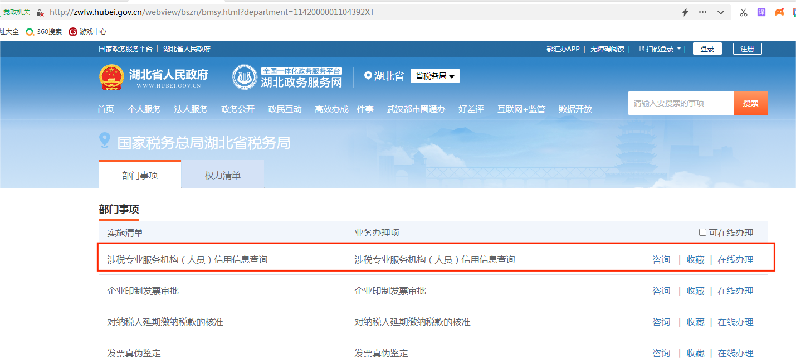Click 业务办理项 对纳税人延期缴纳税款的核准

(x=413, y=322)
